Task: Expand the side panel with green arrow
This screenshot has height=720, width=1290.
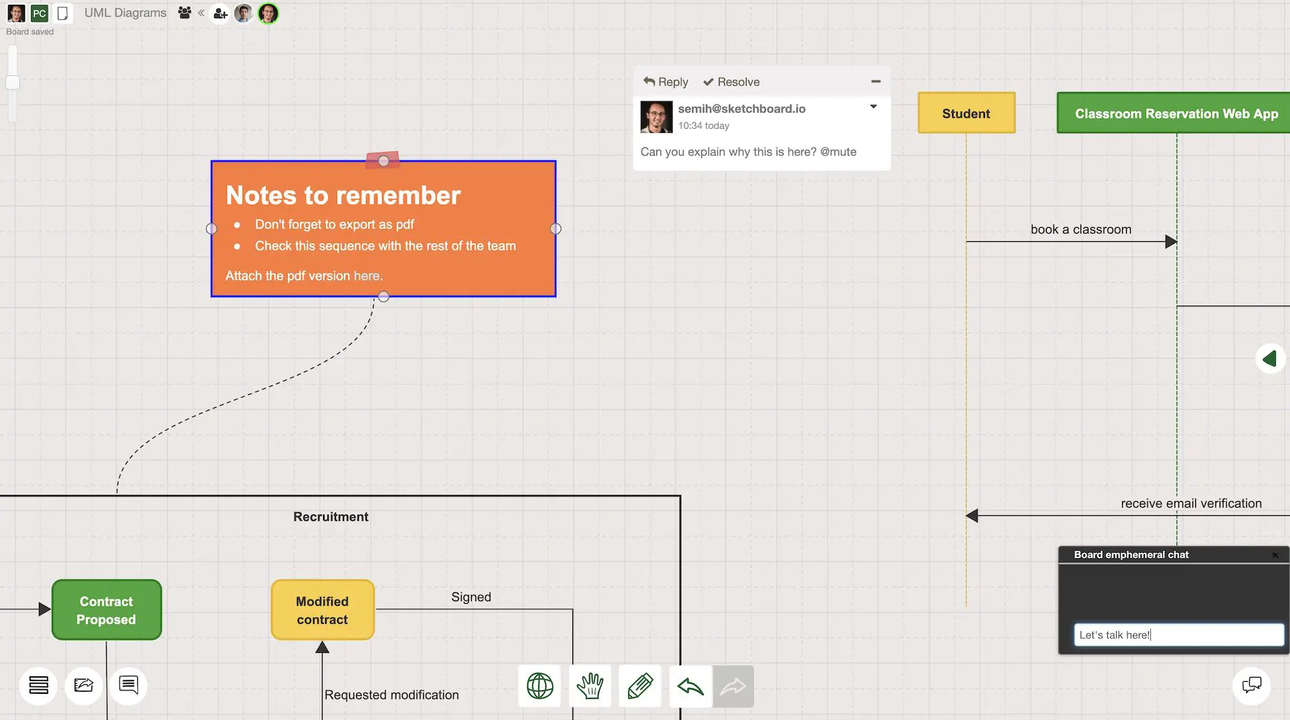Action: (x=1270, y=359)
